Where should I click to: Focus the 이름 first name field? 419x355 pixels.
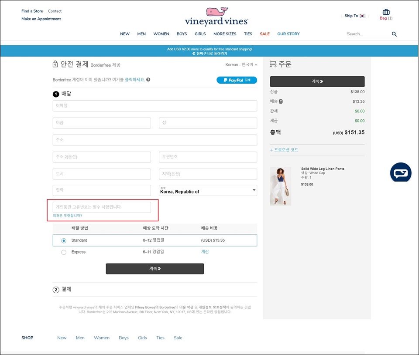click(x=102, y=123)
